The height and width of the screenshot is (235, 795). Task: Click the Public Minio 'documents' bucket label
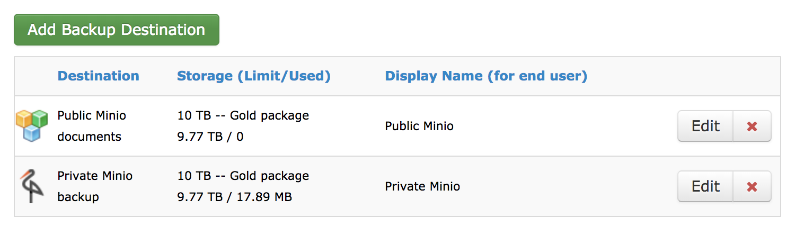click(89, 137)
